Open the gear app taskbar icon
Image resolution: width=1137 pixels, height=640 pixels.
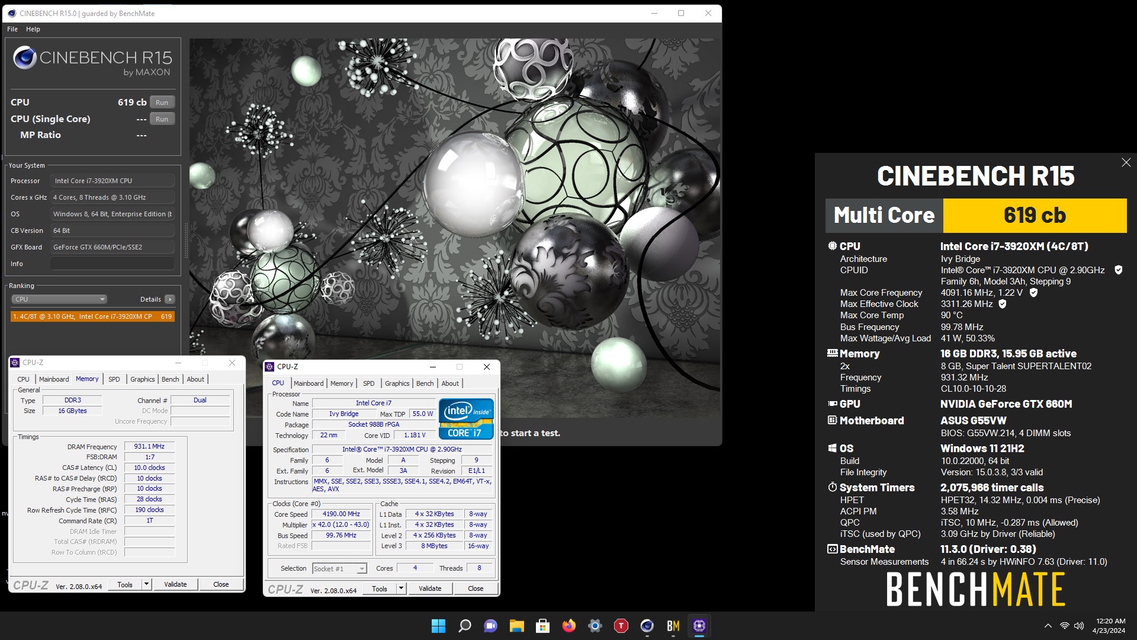click(595, 626)
